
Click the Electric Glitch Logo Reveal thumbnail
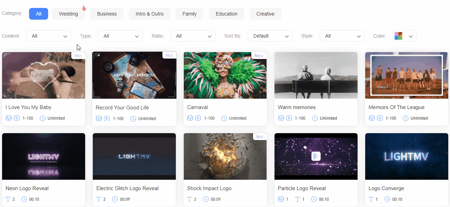[x=134, y=156]
